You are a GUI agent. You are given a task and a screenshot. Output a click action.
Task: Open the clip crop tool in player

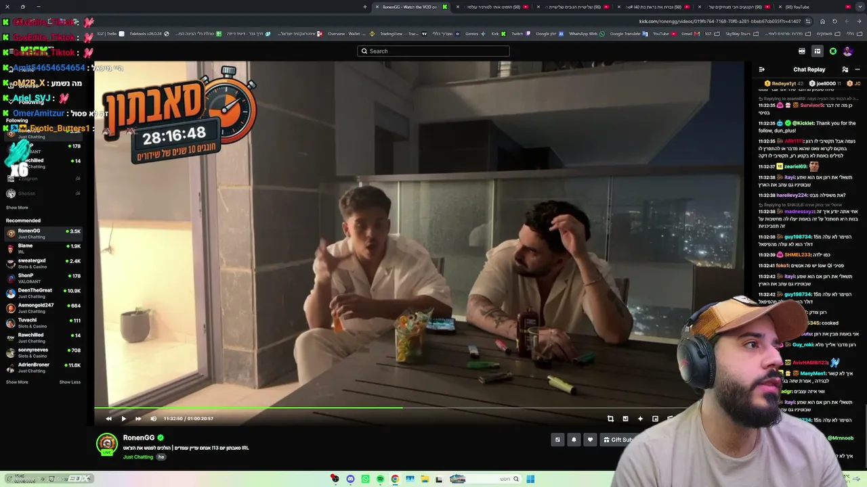pos(610,419)
